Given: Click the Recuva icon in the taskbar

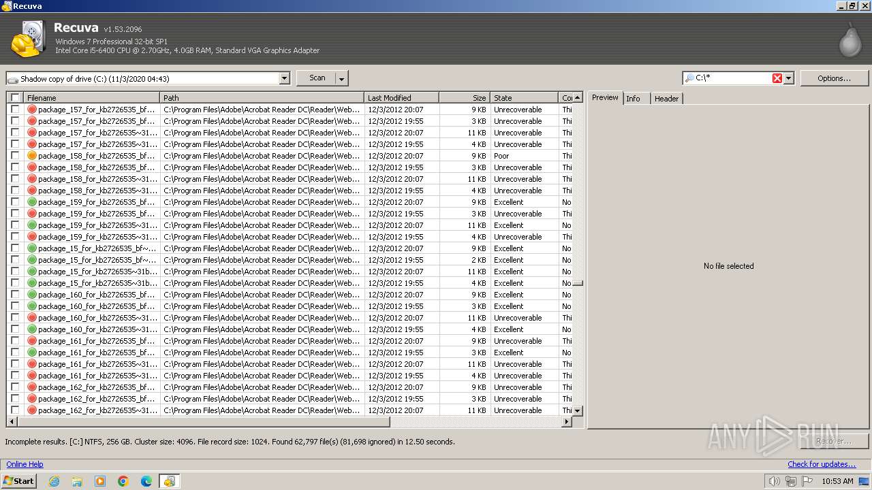Looking at the screenshot, I should point(169,481).
